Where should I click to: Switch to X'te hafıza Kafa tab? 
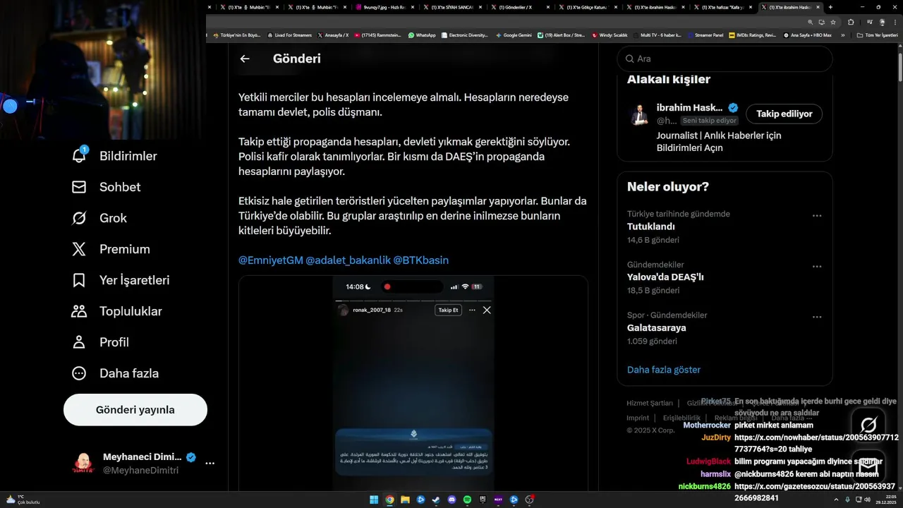[724, 7]
